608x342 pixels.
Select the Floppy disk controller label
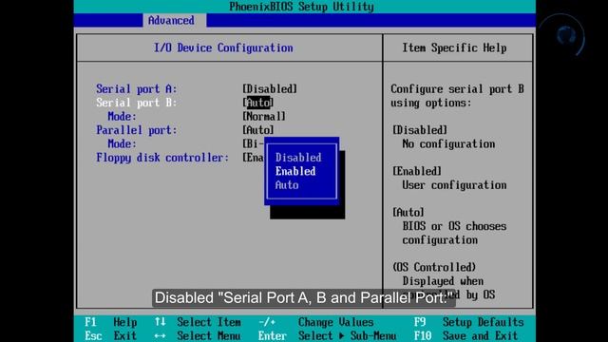coord(162,158)
